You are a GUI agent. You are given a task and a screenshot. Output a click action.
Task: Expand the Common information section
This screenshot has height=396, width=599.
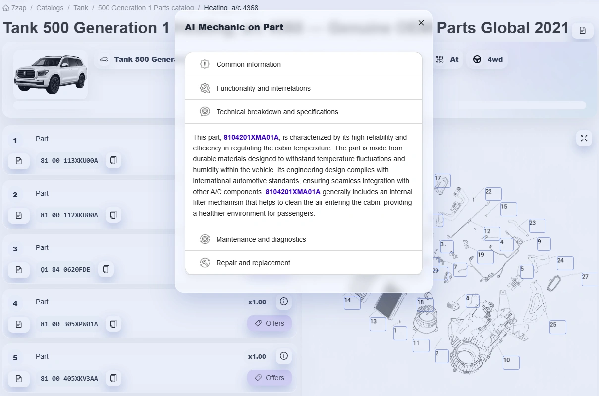tap(304, 64)
